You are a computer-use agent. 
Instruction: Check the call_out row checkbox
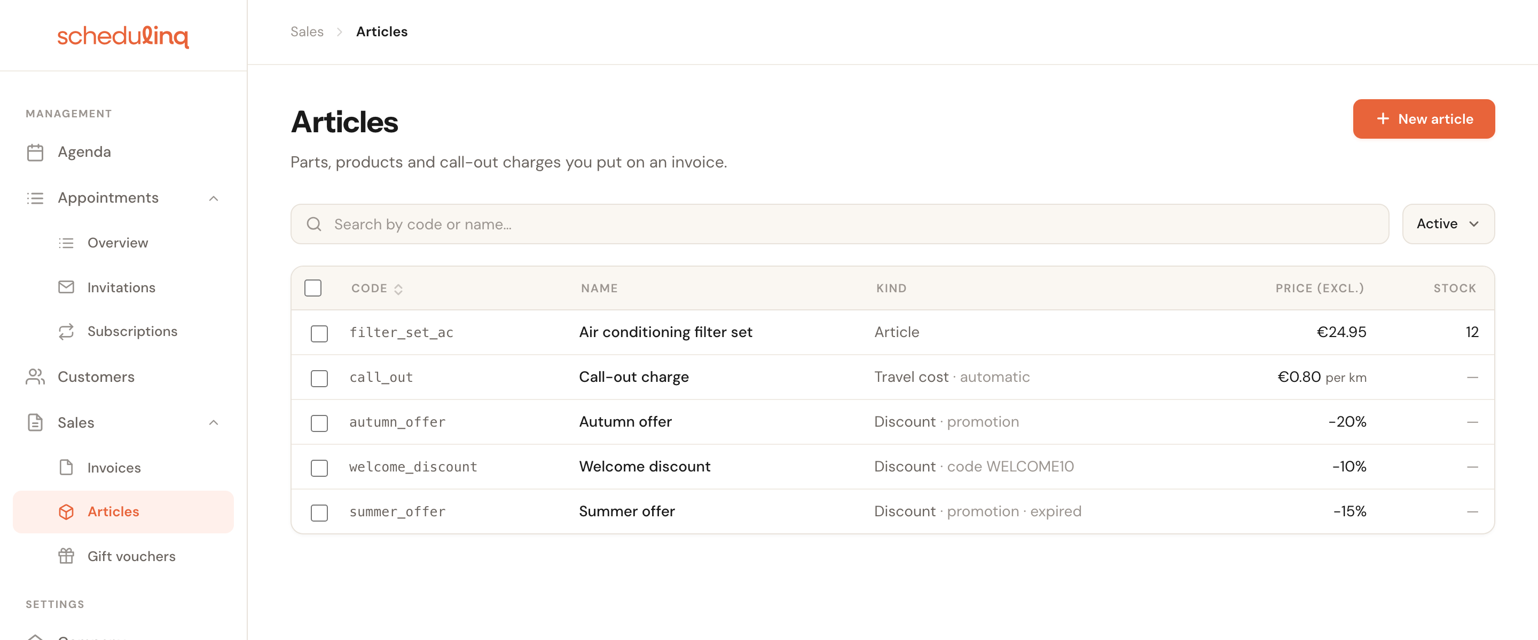pyautogui.click(x=319, y=378)
